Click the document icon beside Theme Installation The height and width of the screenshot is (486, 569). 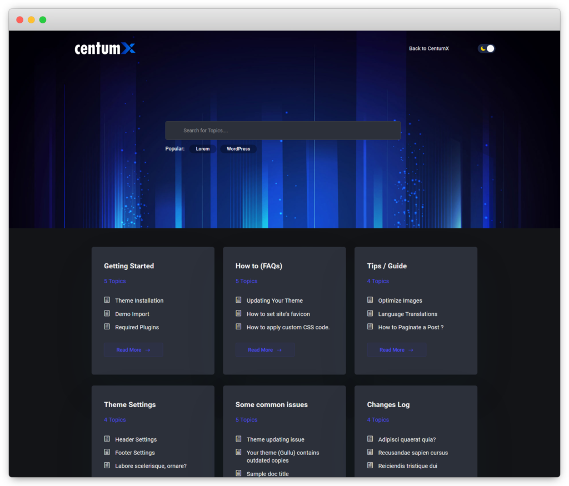tap(106, 300)
